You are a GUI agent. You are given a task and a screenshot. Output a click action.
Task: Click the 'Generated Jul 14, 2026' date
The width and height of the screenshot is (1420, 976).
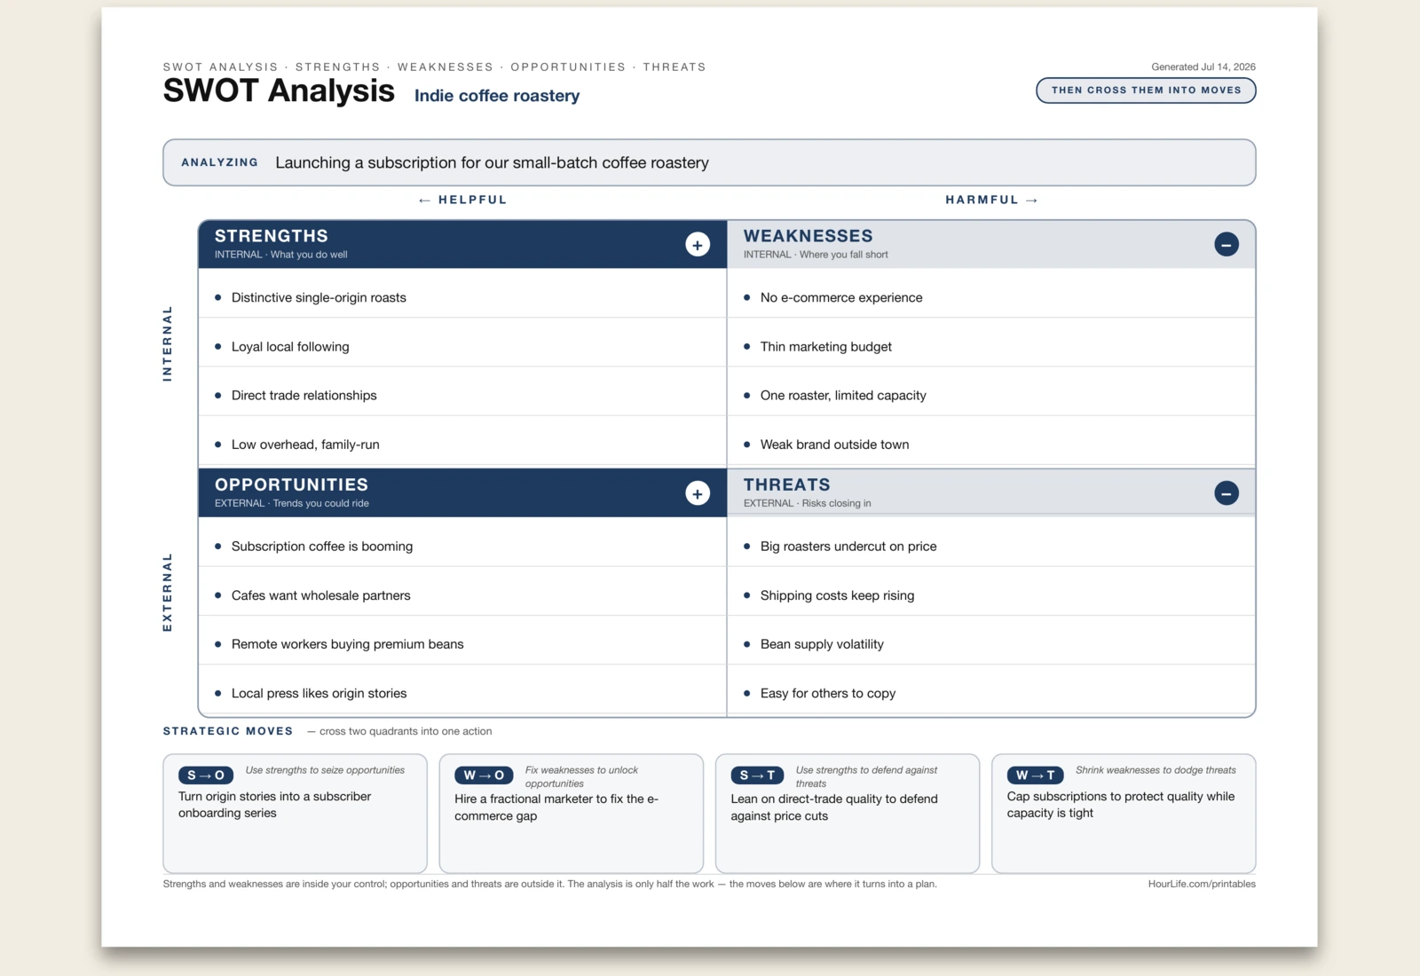(1203, 67)
